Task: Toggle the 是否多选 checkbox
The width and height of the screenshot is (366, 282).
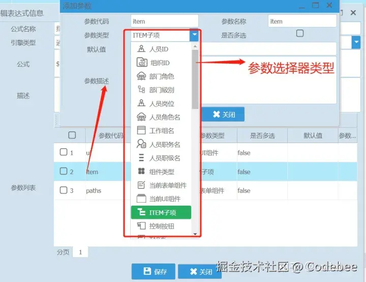Action: (x=300, y=33)
